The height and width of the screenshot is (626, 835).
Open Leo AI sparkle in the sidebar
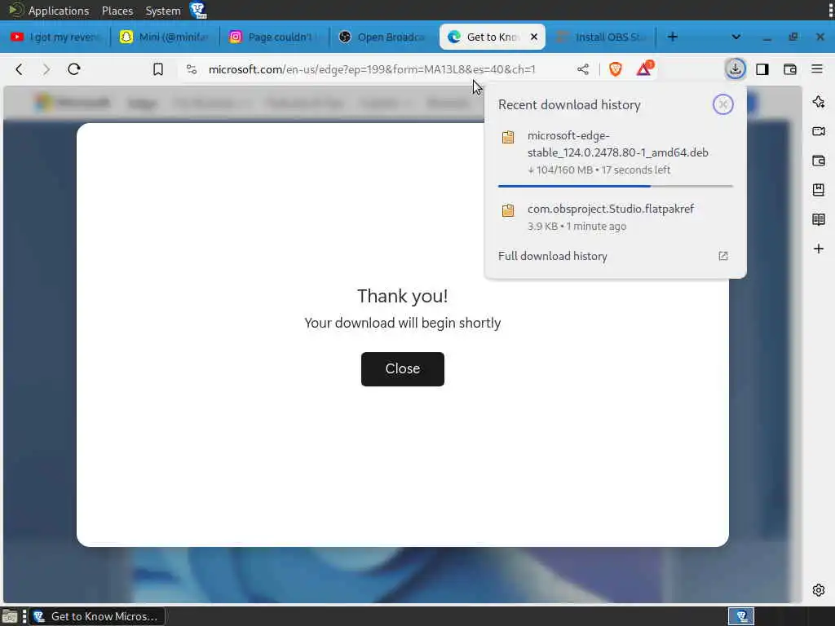819,102
